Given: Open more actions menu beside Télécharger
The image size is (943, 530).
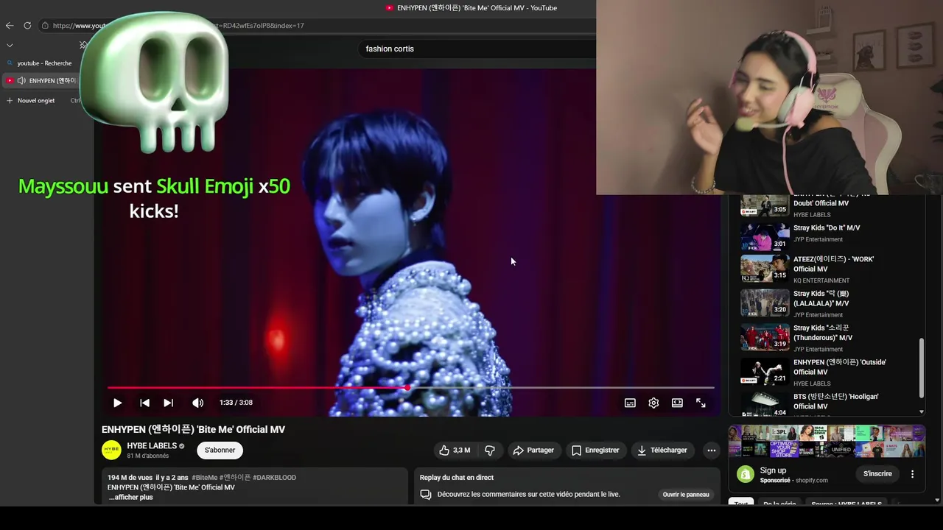Looking at the screenshot, I should coord(711,450).
